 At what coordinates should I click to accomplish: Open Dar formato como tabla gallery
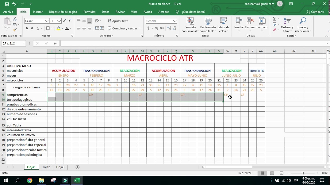click(208, 25)
